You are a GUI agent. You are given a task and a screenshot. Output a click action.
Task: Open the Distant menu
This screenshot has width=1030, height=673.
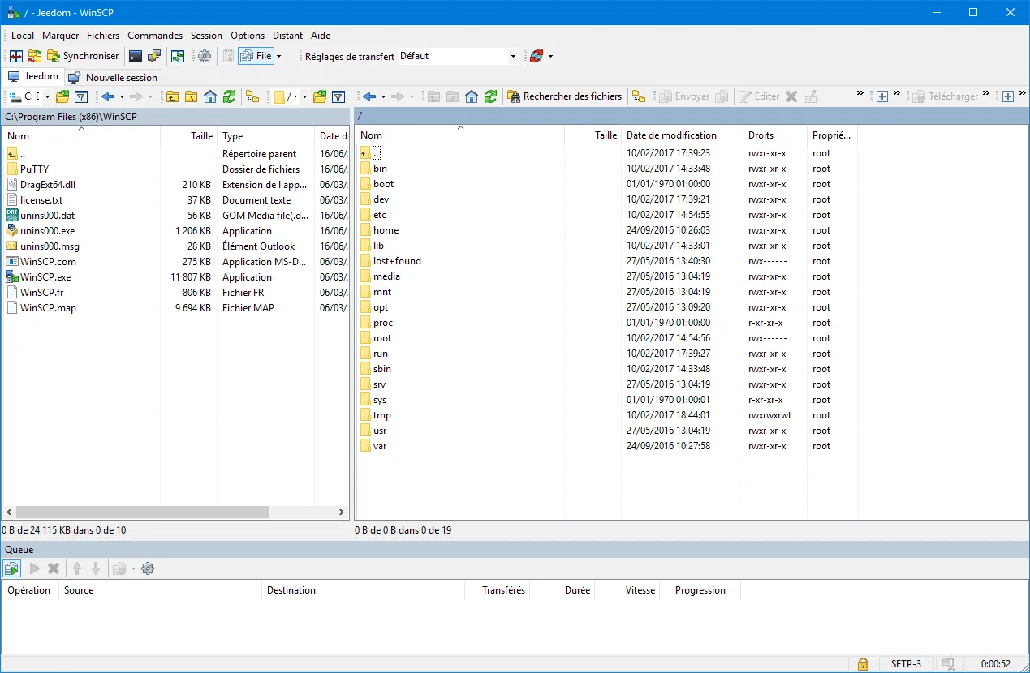pyautogui.click(x=288, y=36)
